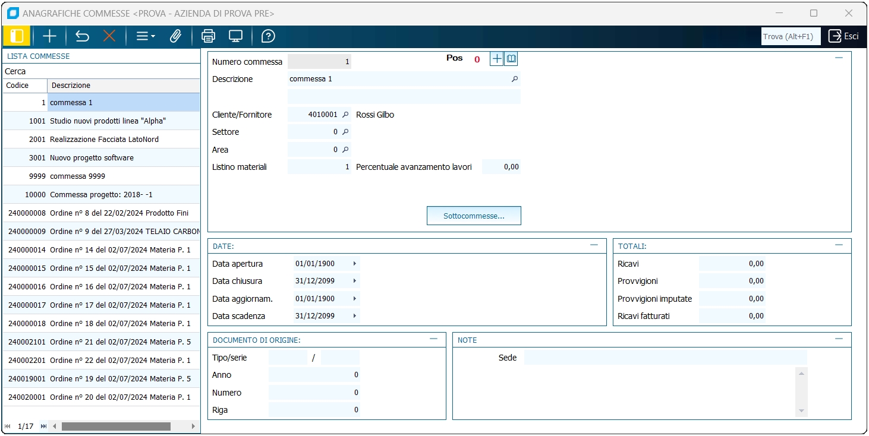Undo changes with the back arrow icon
Image resolution: width=869 pixels, height=436 pixels.
[82, 36]
